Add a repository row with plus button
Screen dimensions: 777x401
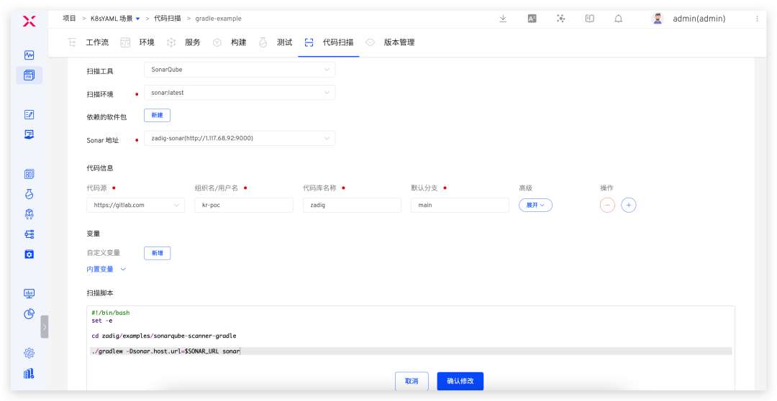[x=629, y=205]
